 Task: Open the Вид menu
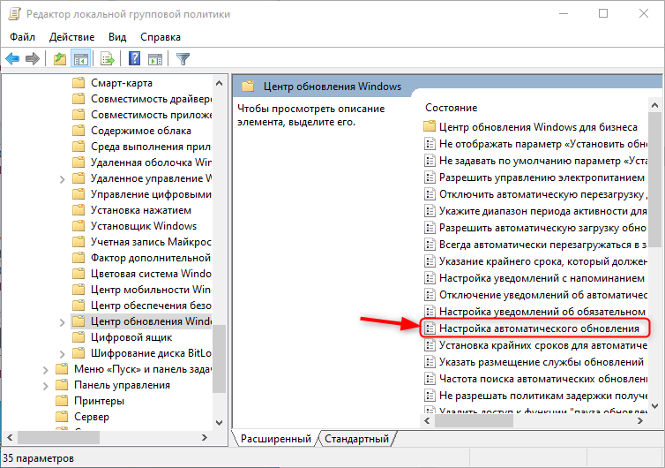[117, 37]
